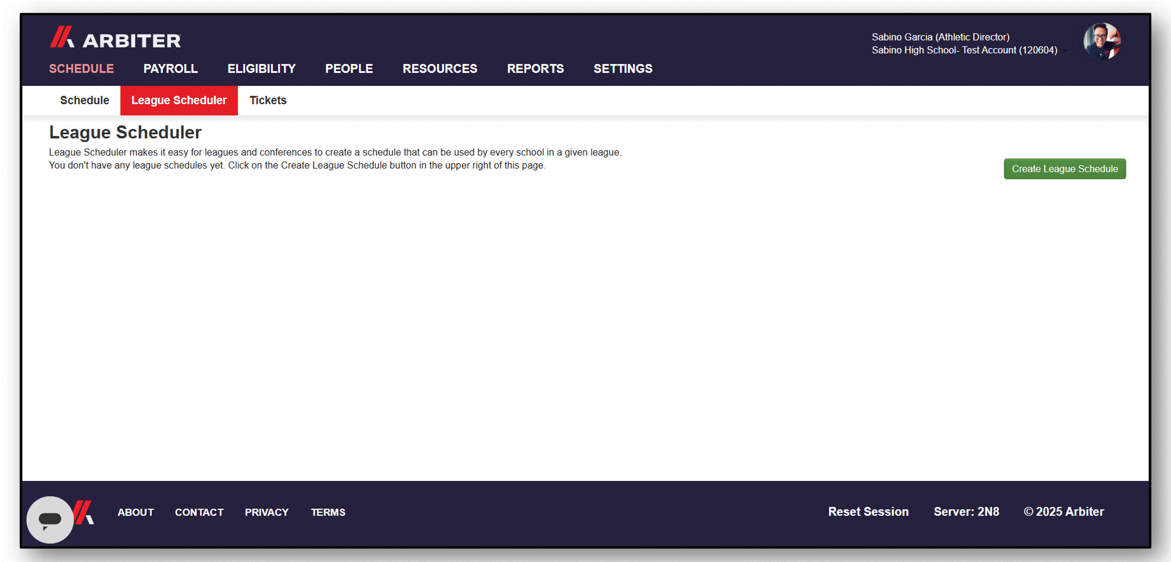Open the account dropdown next to school name
Screen dimensions: 1171x562
pos(1065,50)
